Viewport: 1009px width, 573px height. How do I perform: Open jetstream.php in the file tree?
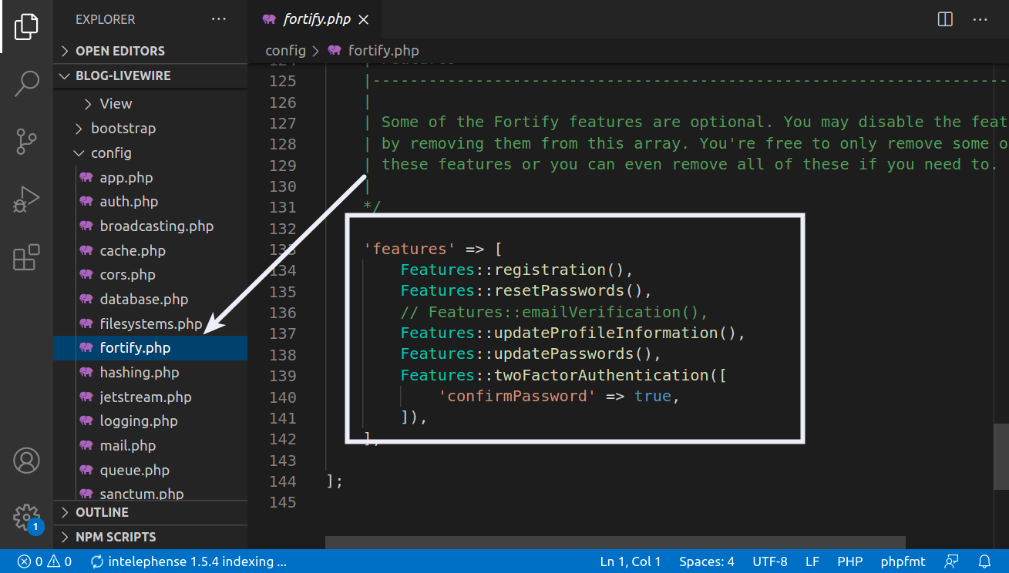[x=145, y=397]
